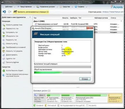Click Изменить размер тома link
This screenshot has height=109, width=125.
coord(14,25)
